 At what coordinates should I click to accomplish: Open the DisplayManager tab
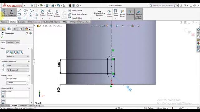(27, 29)
